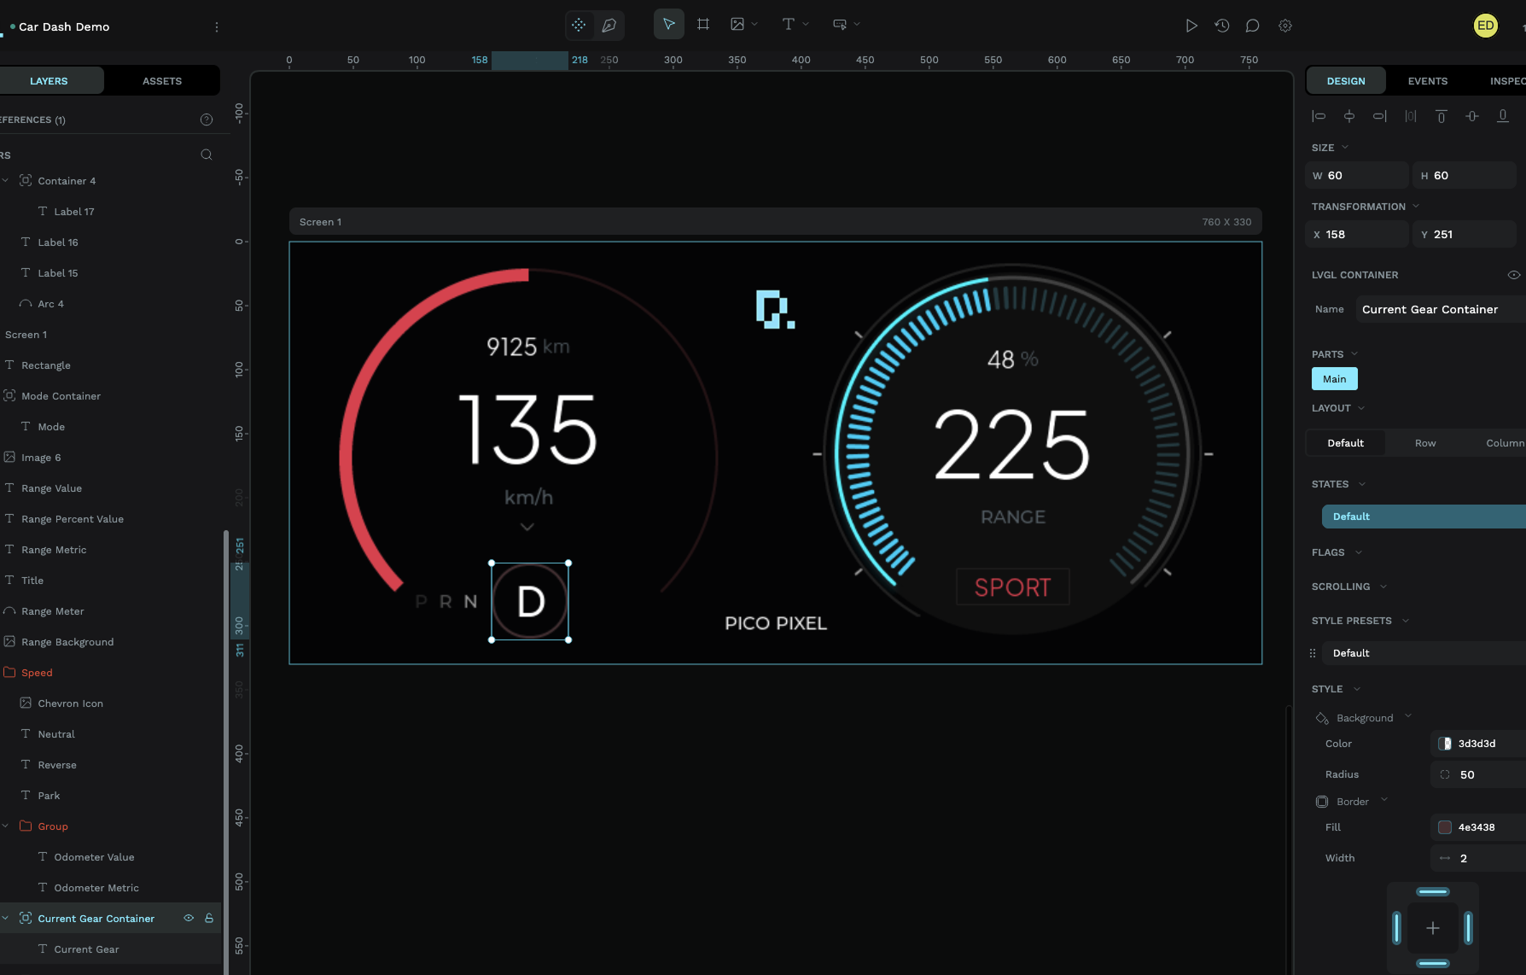1526x975 pixels.
Task: Collapse the Group layer in the tree
Action: click(x=6, y=826)
